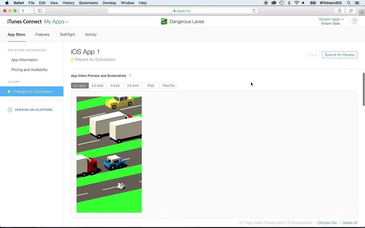
Task: Open the volume control in menu bar
Action: point(303,3)
